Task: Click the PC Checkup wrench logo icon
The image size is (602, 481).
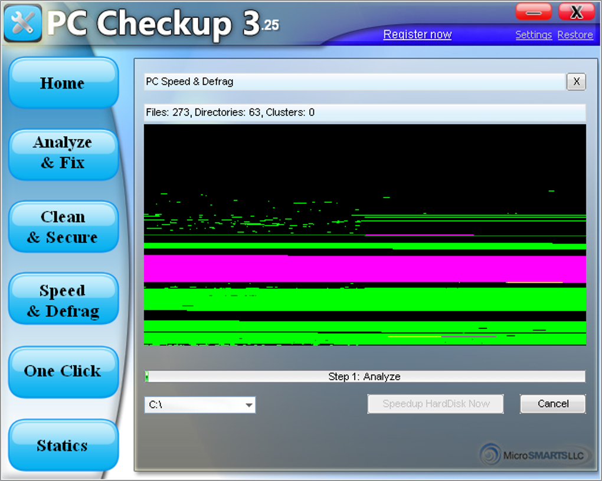Action: click(x=22, y=22)
